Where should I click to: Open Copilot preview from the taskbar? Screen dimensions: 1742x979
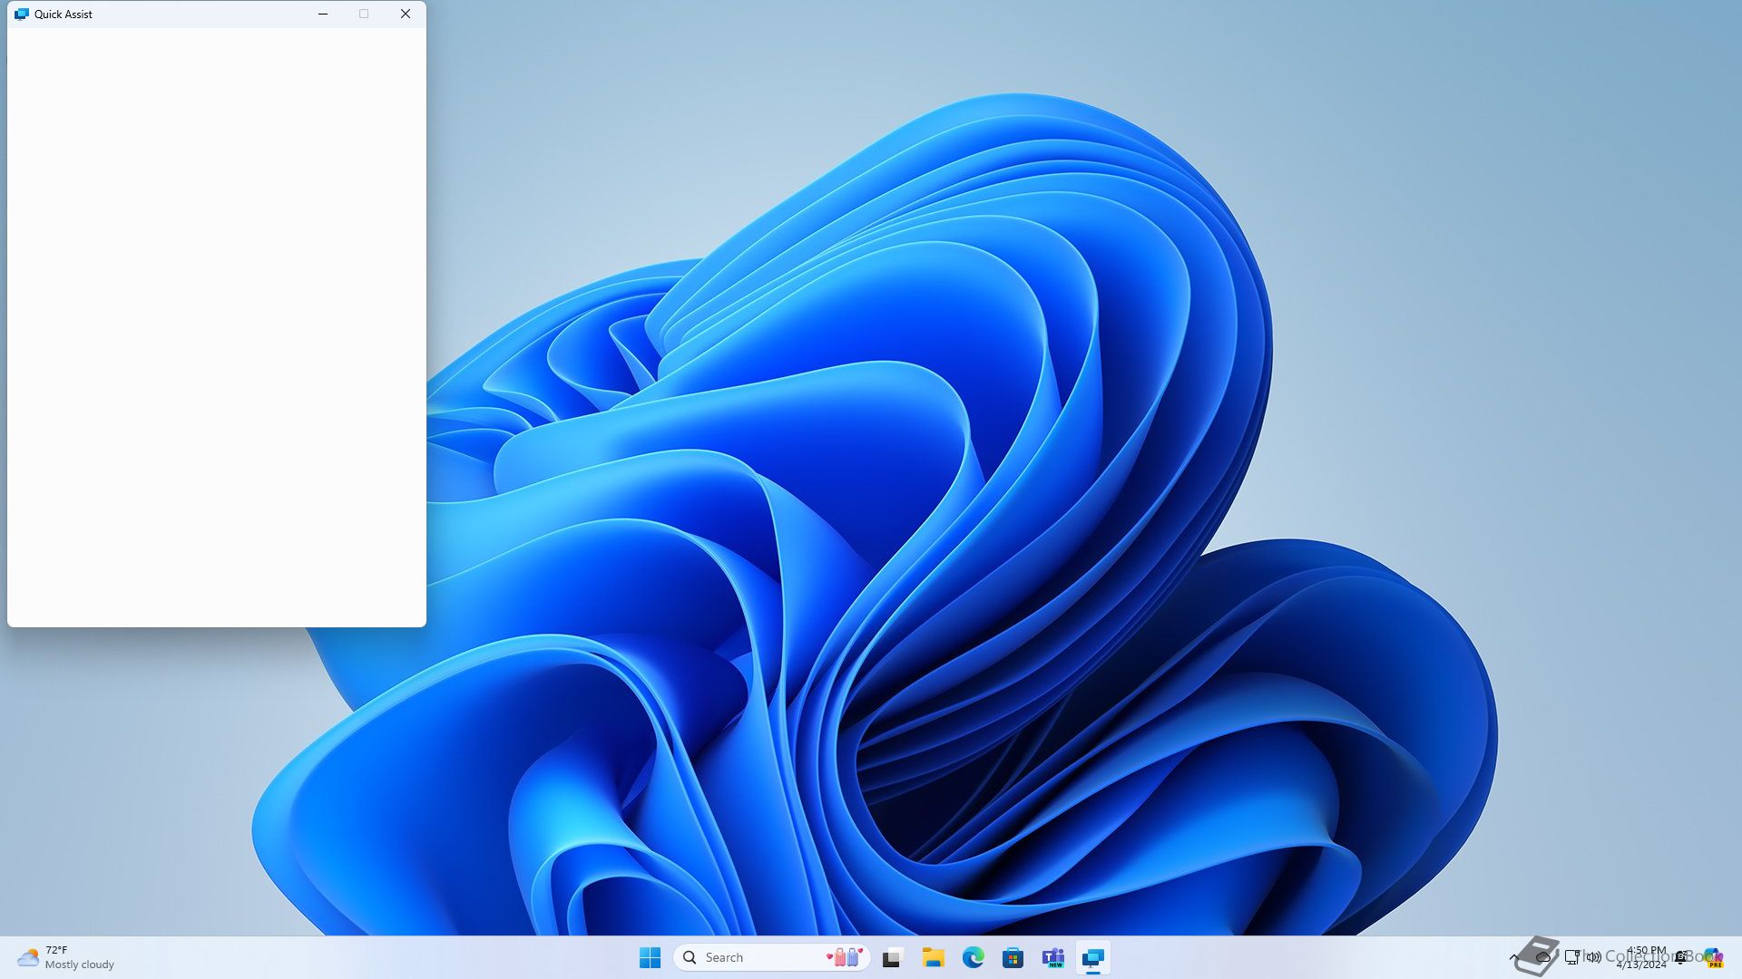[1713, 957]
